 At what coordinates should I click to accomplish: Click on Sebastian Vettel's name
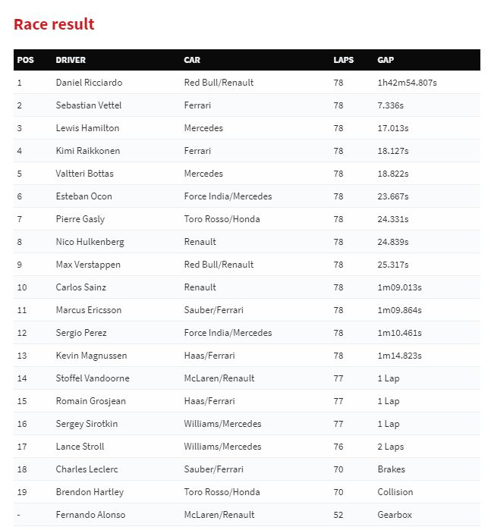[x=89, y=105]
